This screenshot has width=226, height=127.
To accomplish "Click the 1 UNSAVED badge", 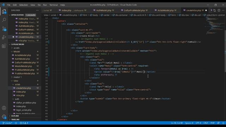I will tap(31, 15).
